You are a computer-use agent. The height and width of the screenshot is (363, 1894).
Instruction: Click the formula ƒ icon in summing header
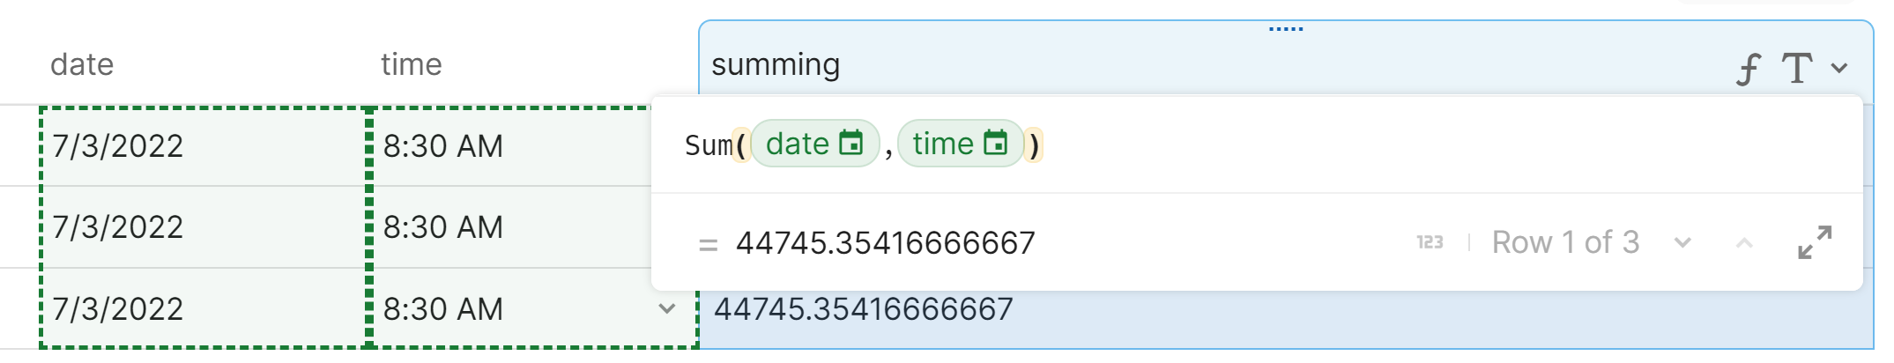pos(1749,69)
